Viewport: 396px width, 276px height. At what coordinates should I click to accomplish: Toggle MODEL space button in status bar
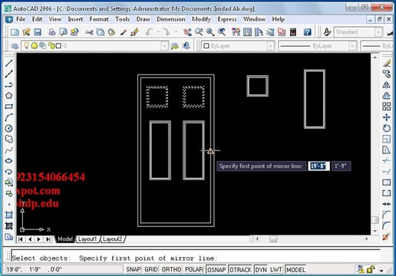pyautogui.click(x=295, y=270)
